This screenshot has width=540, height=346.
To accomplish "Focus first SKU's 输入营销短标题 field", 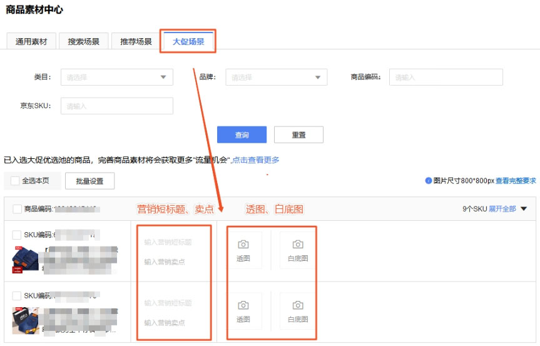I will pos(168,242).
